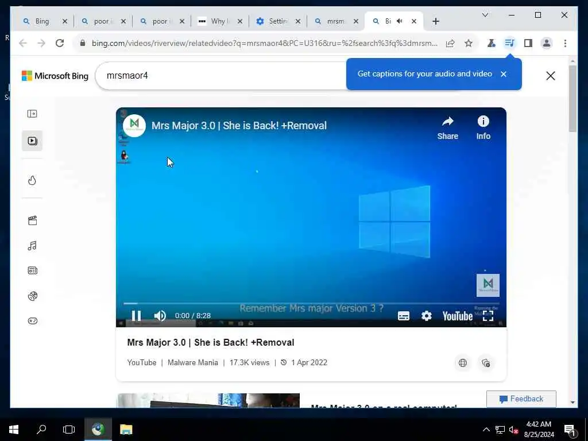Open the Malware Mania channel avatar

coord(134,126)
